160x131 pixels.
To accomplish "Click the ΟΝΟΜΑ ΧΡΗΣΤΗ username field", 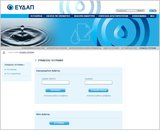I will click(x=55, y=83).
